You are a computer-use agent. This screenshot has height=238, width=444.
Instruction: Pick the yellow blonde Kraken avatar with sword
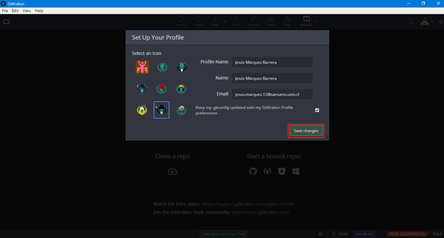tap(142, 110)
